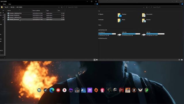Image resolution: width=184 pixels, height=104 pixels.
Task: Click SSD (E:) in the address breadcrumb
Action: pyautogui.click(x=12, y=7)
